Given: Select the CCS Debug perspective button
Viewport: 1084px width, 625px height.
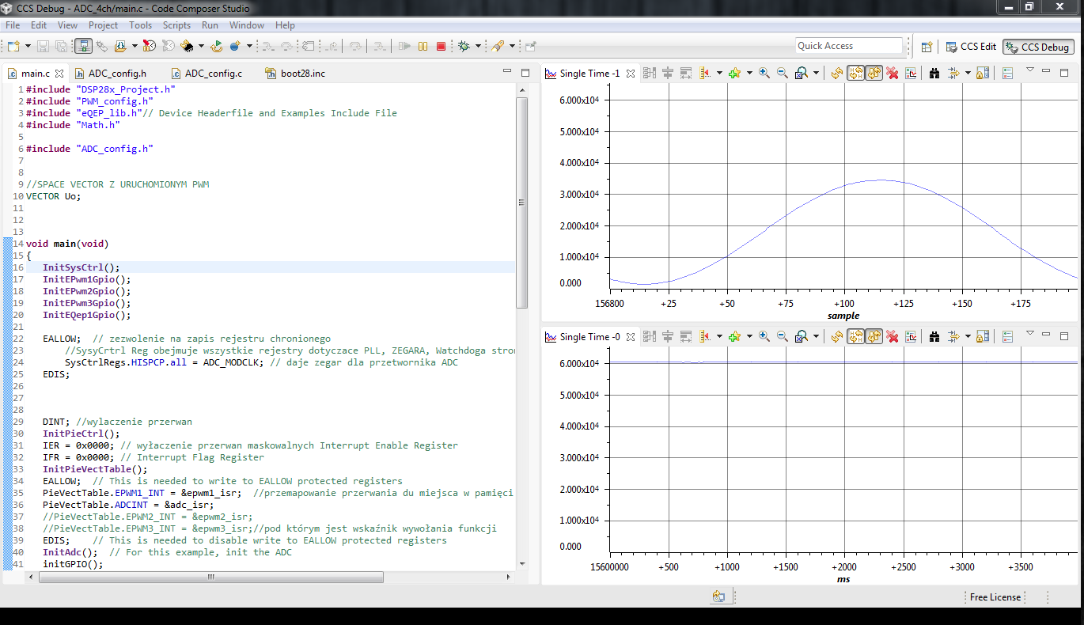Looking at the screenshot, I should tap(1038, 47).
